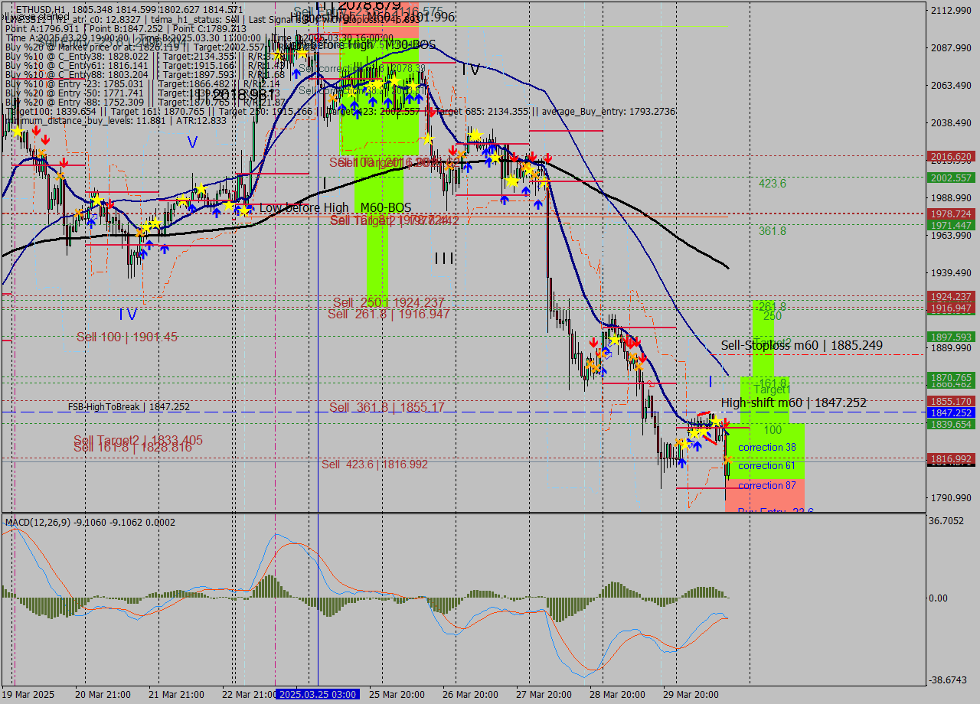This screenshot has height=704, width=980.
Task: Click the blue V wave label
Action: tap(192, 142)
